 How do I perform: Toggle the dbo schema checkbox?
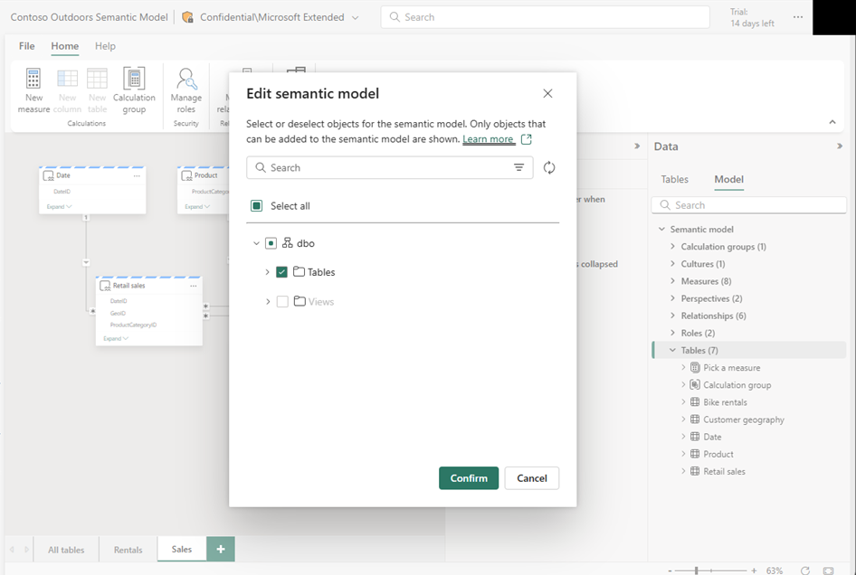pyautogui.click(x=271, y=243)
